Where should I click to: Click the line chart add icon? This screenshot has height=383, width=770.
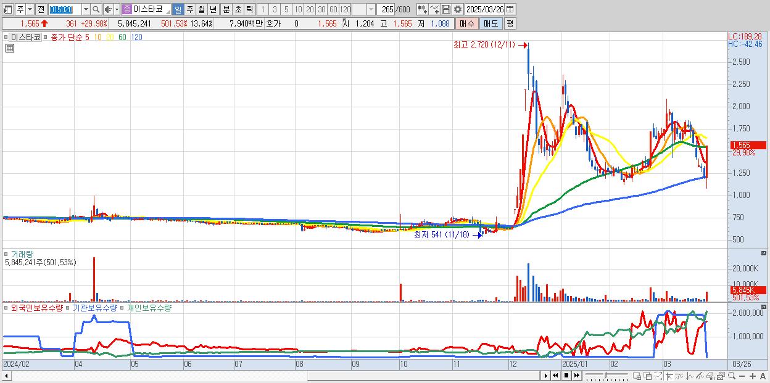click(x=434, y=9)
